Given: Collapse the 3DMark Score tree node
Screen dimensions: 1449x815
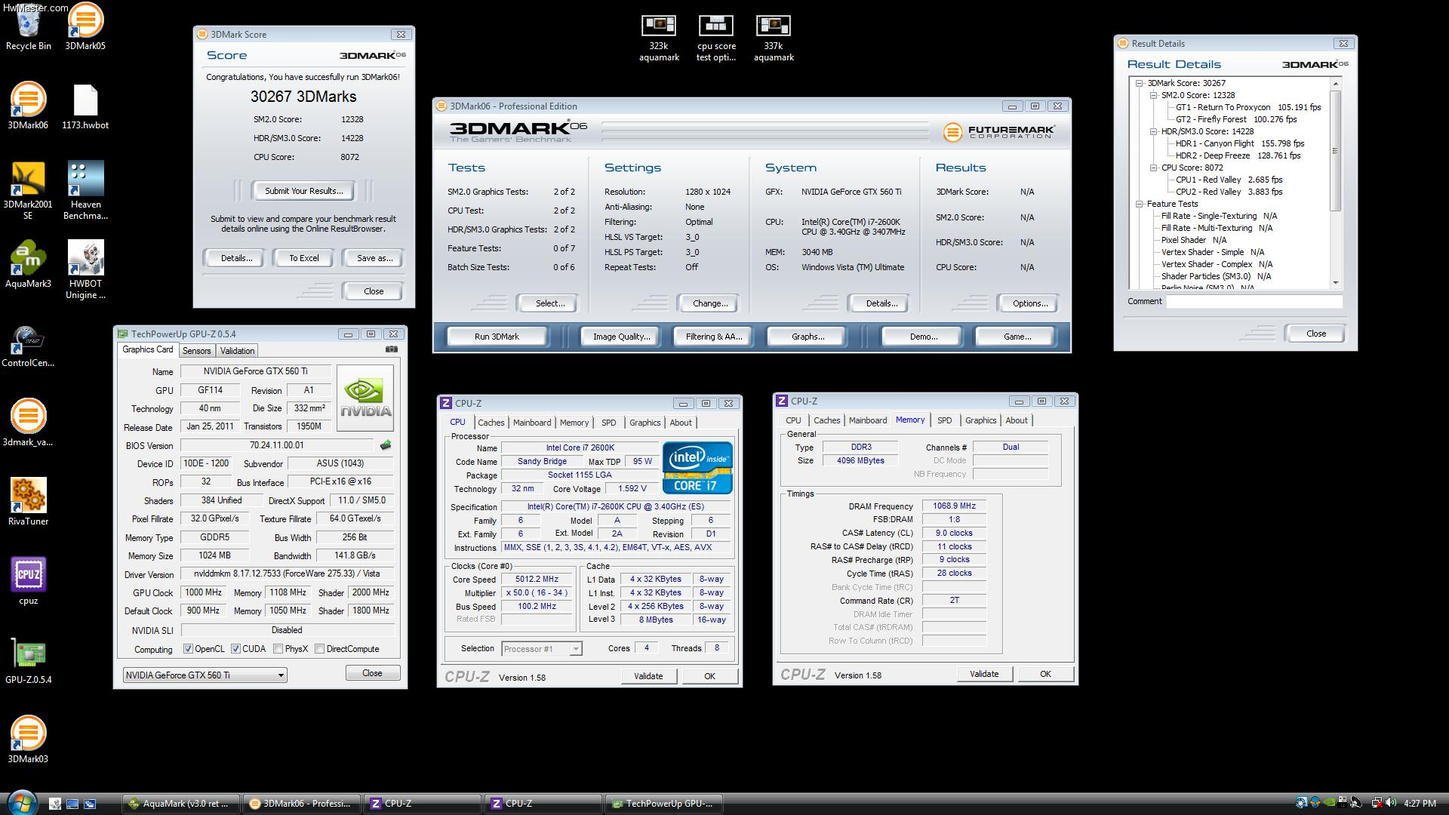Looking at the screenshot, I should click(1140, 83).
